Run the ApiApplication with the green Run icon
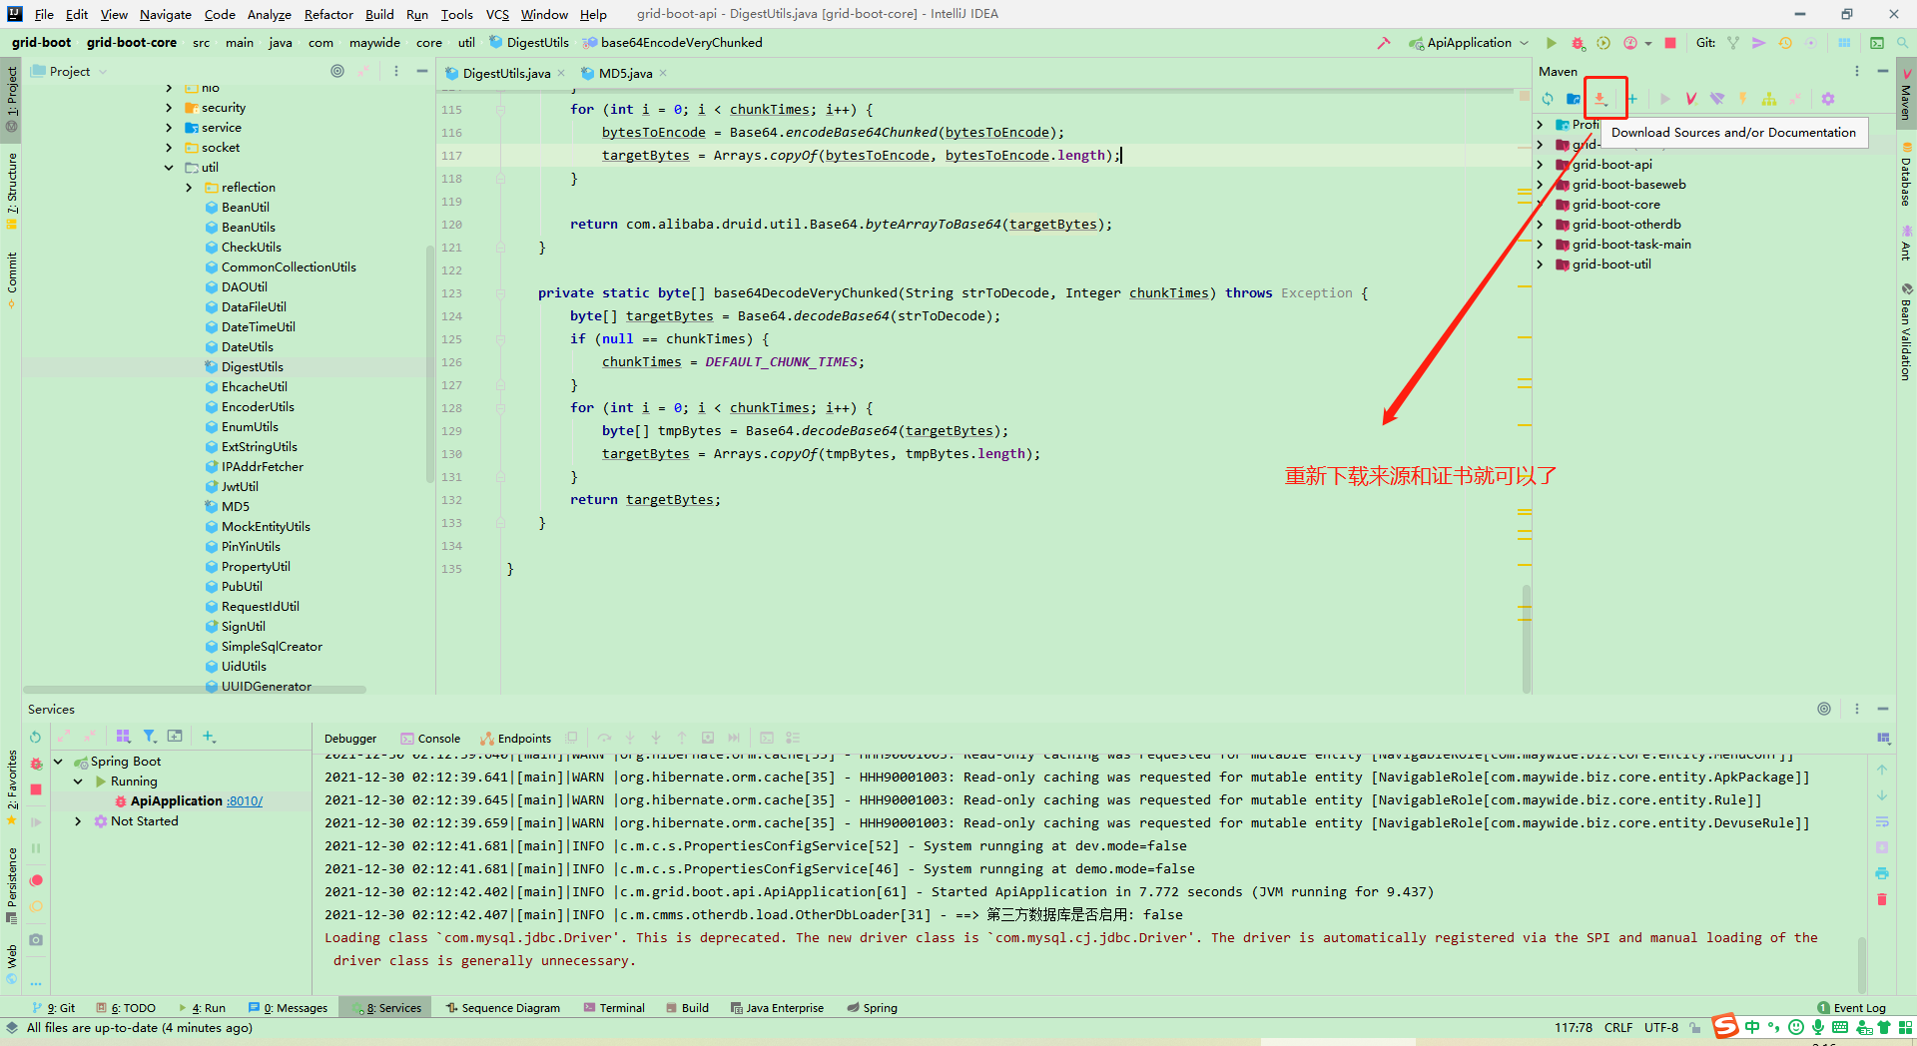The image size is (1917, 1046). [1551, 43]
